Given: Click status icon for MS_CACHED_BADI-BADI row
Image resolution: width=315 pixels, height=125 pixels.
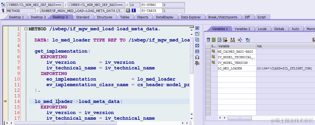Looking at the screenshot, I should (x=213, y=52).
